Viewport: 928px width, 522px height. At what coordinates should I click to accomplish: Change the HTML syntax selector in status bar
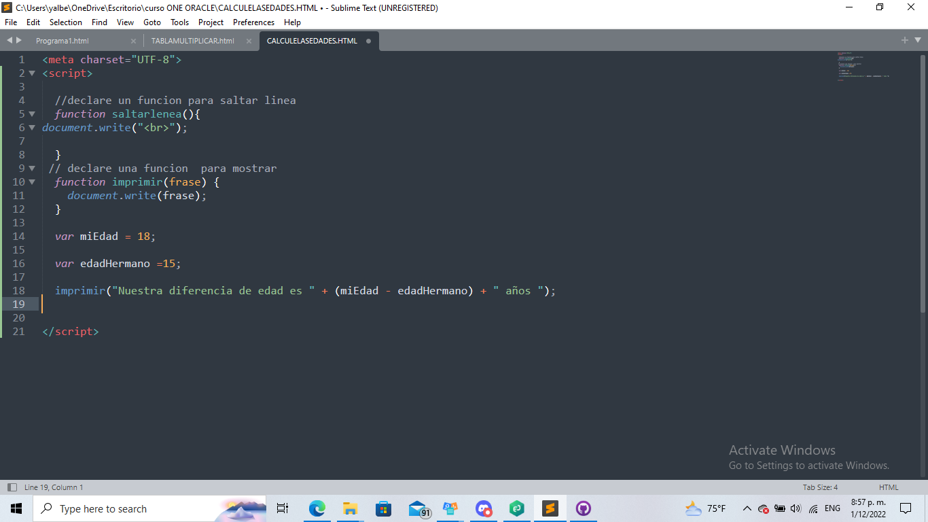click(889, 487)
